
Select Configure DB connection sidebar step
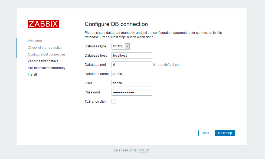[x=46, y=54]
